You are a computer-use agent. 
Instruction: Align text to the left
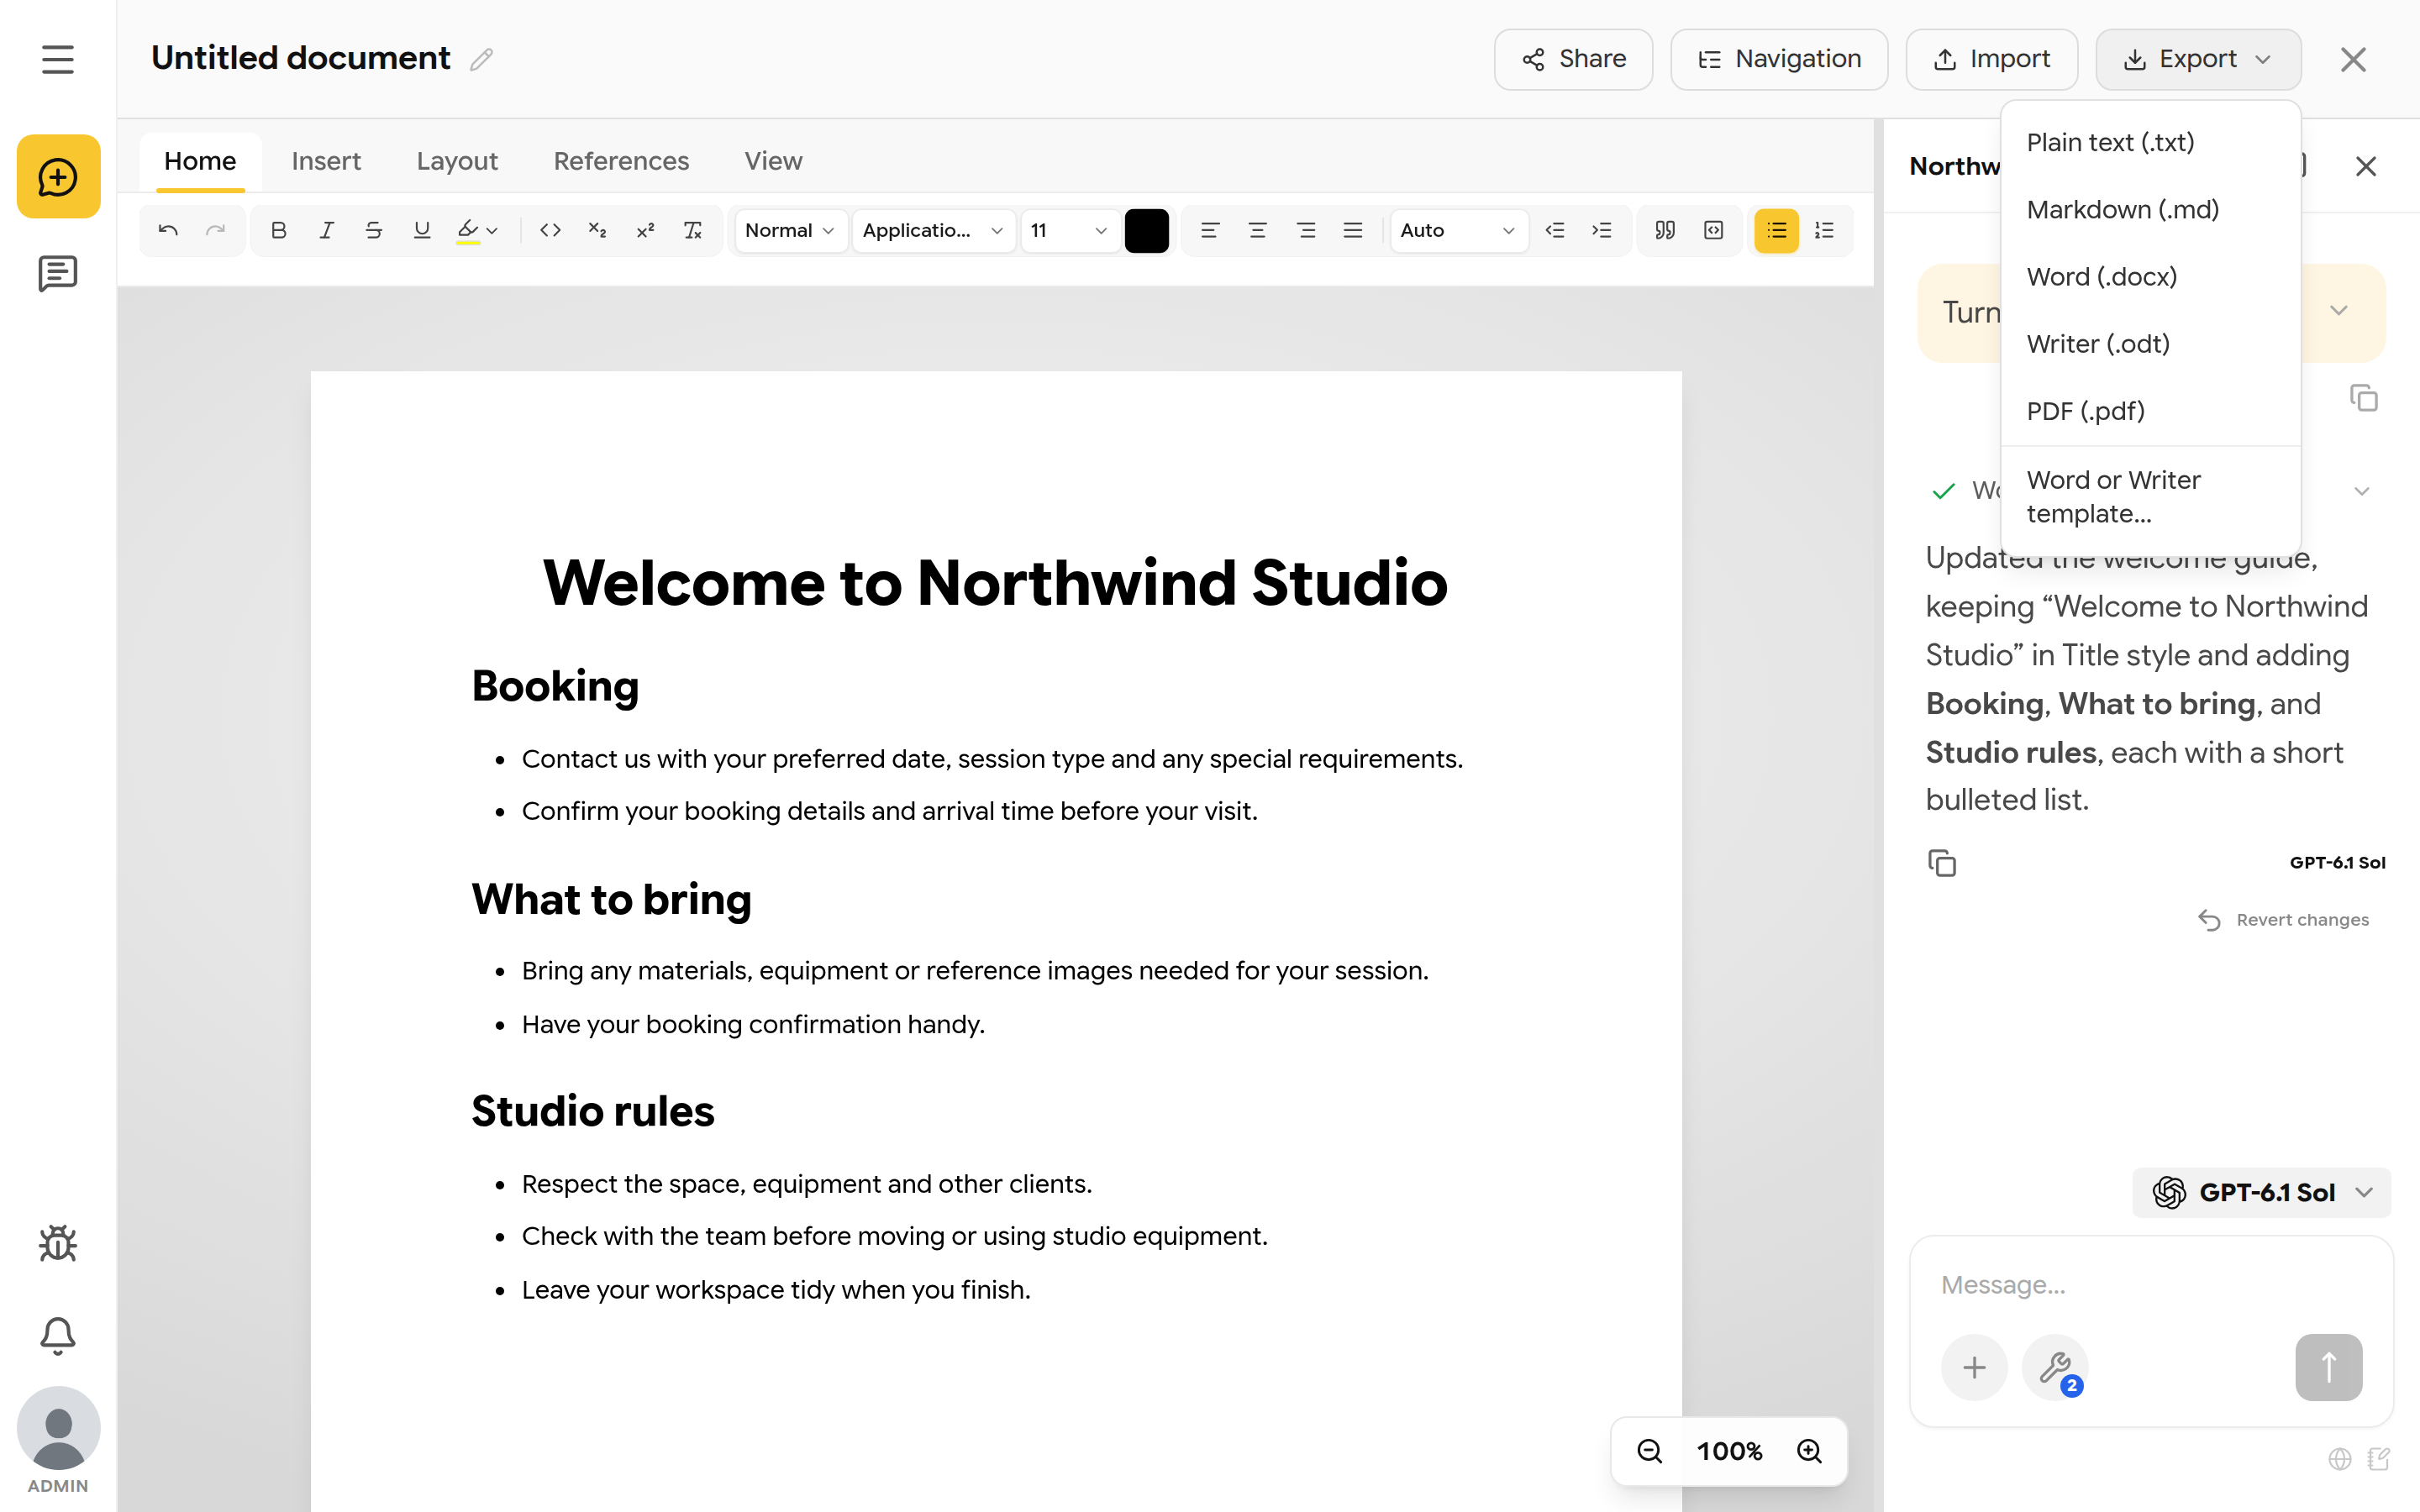pos(1210,230)
